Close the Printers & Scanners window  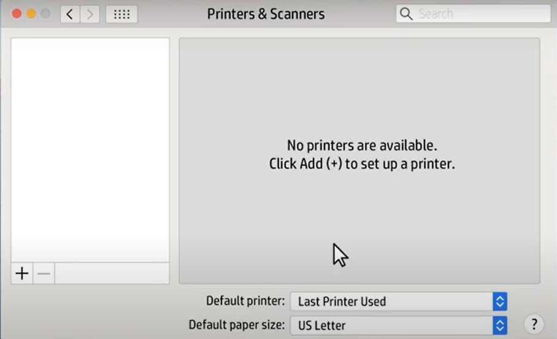point(17,14)
